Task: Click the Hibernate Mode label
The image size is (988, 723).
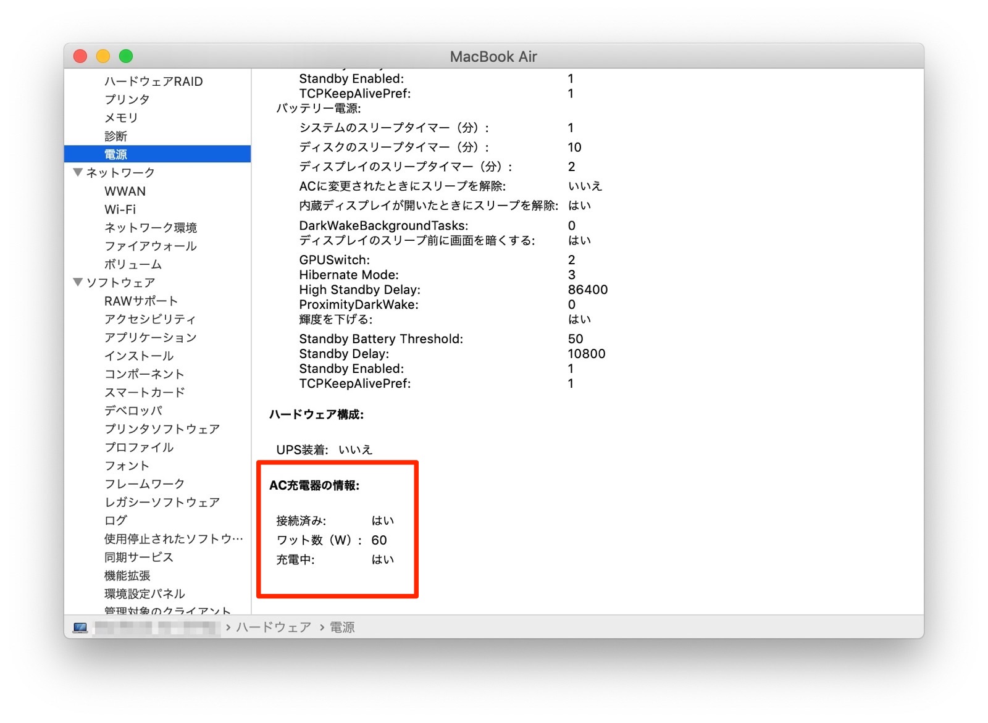Action: coord(349,275)
